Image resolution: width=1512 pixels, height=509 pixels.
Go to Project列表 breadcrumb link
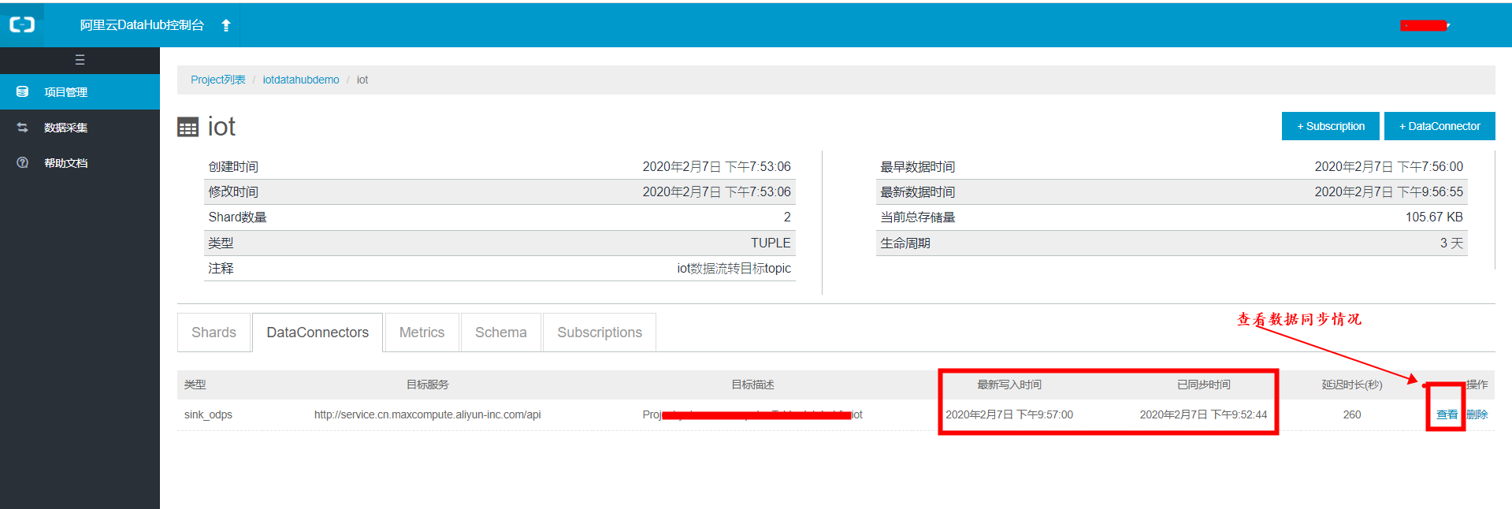click(x=217, y=80)
